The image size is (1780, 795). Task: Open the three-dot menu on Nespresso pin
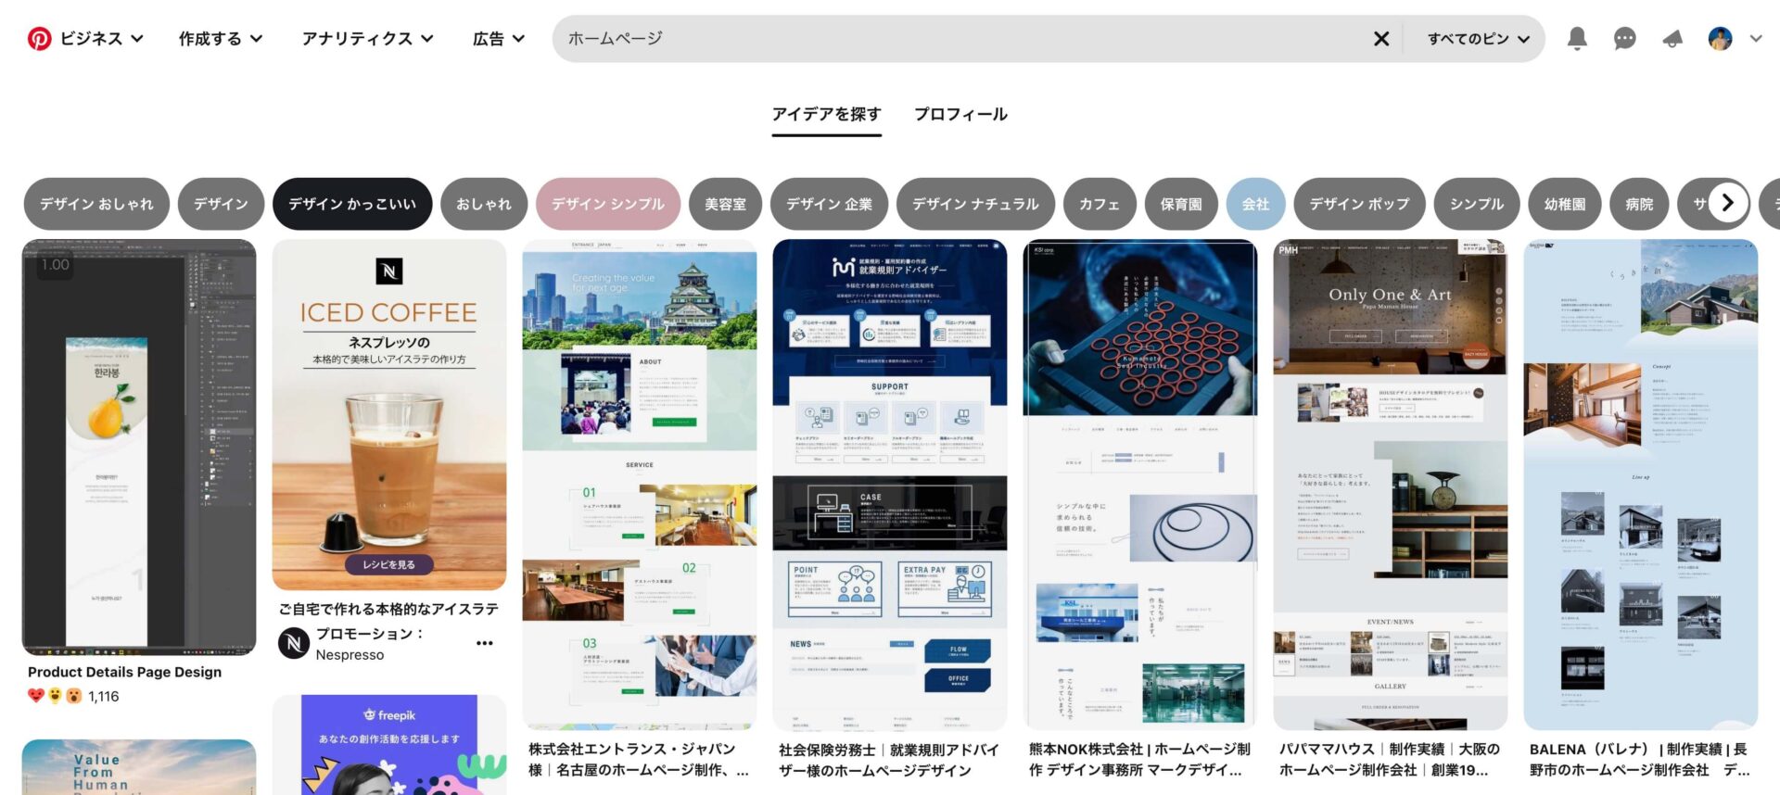tap(485, 643)
